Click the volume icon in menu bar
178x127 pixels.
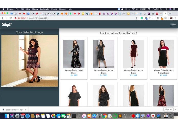[x=137, y=9]
